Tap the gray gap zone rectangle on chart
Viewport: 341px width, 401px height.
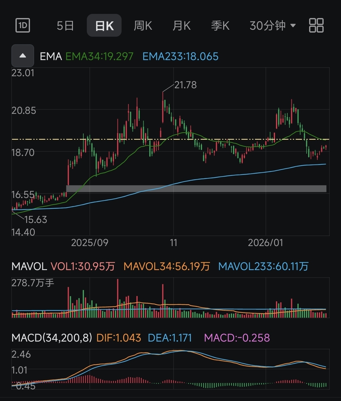coord(196,188)
